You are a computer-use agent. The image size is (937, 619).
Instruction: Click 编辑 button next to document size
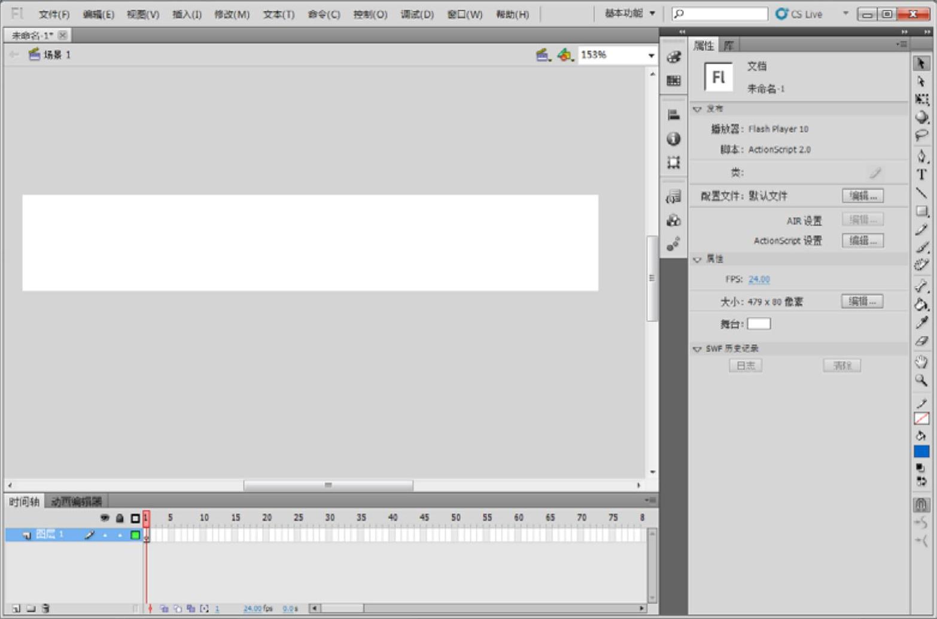(862, 302)
